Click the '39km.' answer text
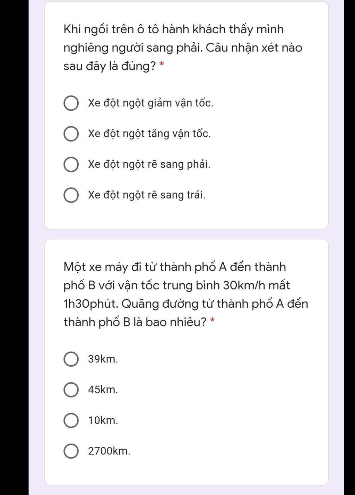This screenshot has height=495, width=355. [103, 359]
